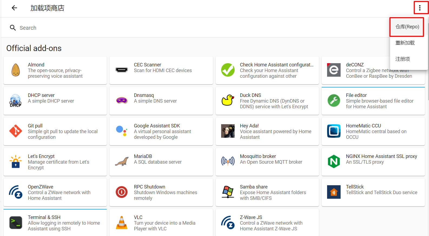Click the deCONZ logo icon

[334, 70]
